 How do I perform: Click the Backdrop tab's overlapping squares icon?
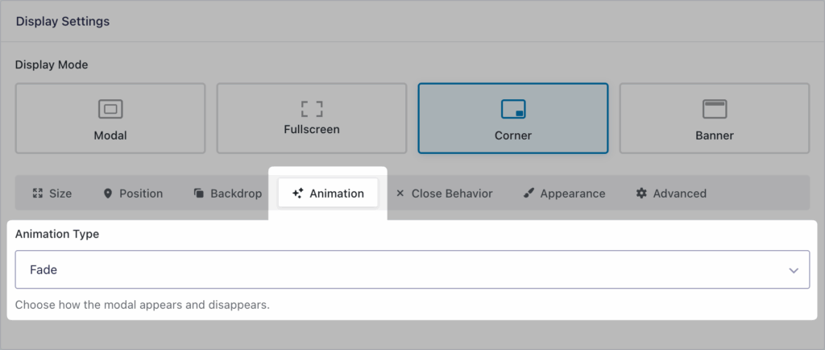[199, 194]
